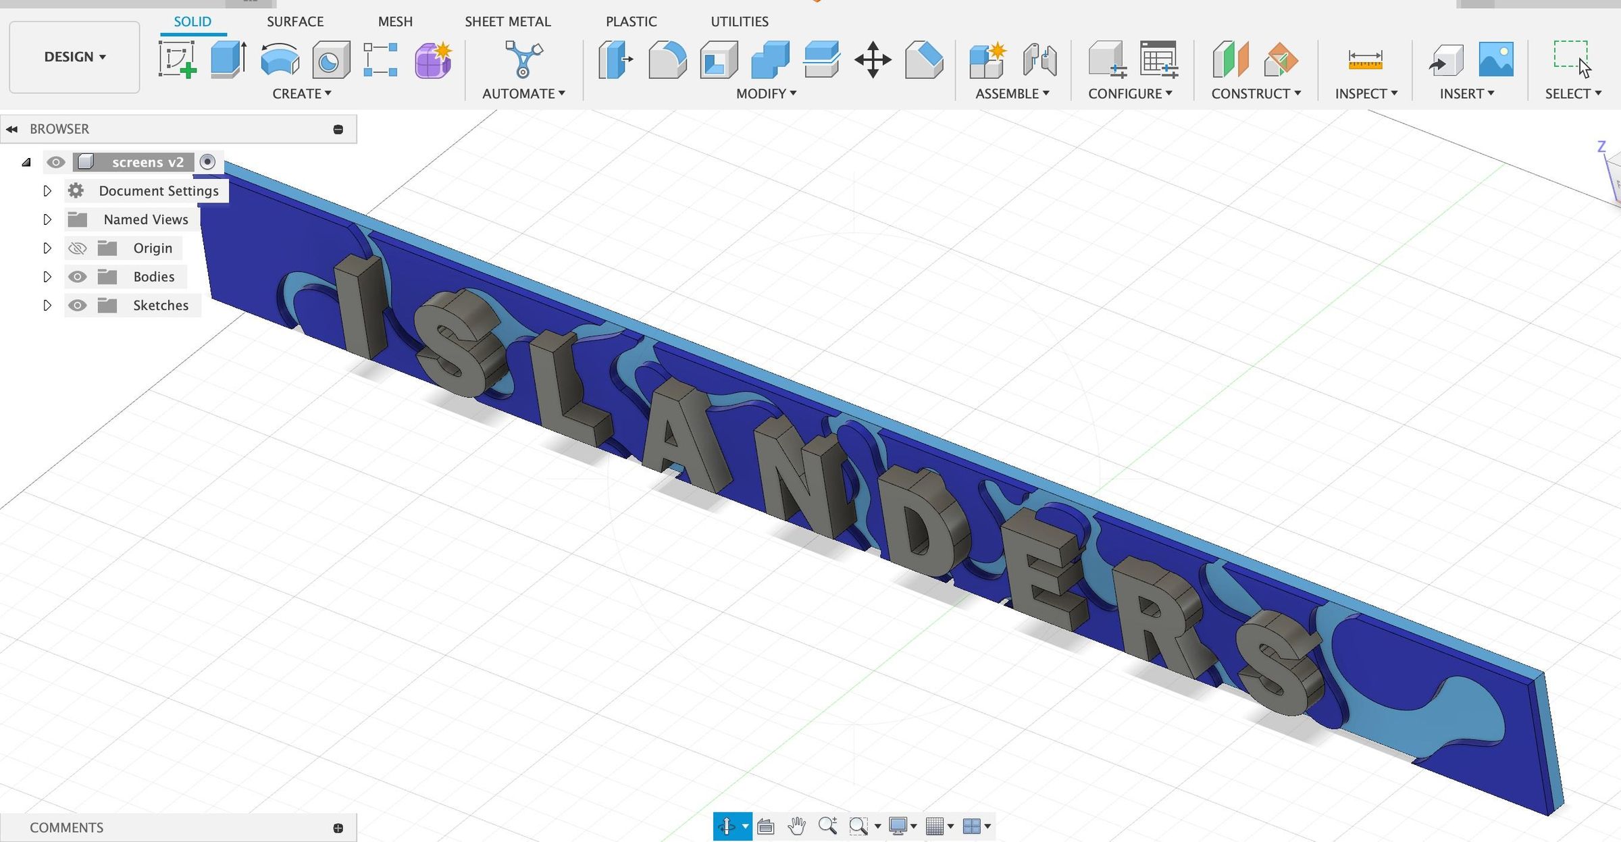This screenshot has width=1621, height=842.
Task: Expand the Named Views folder
Action: [x=47, y=219]
